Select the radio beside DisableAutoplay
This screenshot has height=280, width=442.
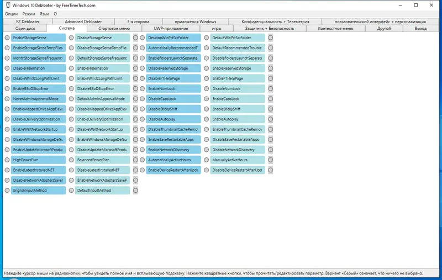tap(143, 119)
